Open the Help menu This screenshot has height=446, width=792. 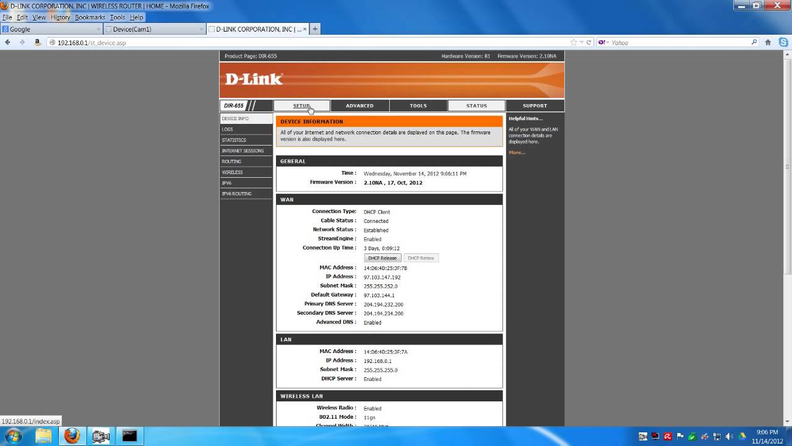click(x=137, y=17)
